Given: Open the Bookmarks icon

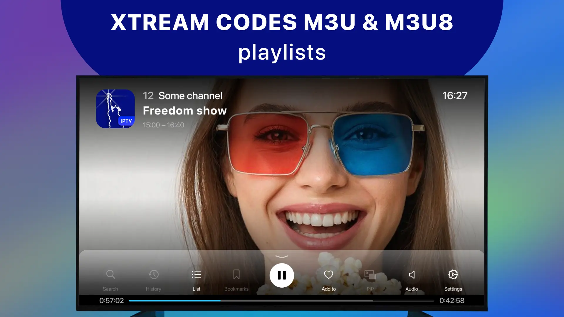Looking at the screenshot, I should tap(236, 274).
